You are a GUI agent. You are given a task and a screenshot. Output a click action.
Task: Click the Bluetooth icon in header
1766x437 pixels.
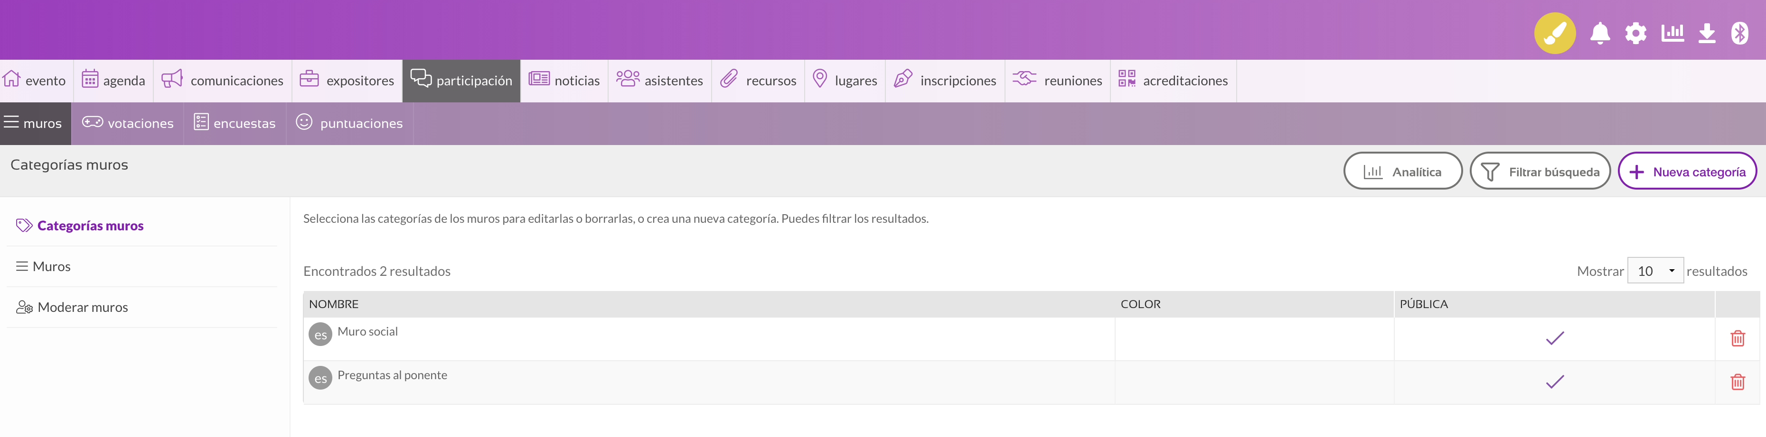1739,33
